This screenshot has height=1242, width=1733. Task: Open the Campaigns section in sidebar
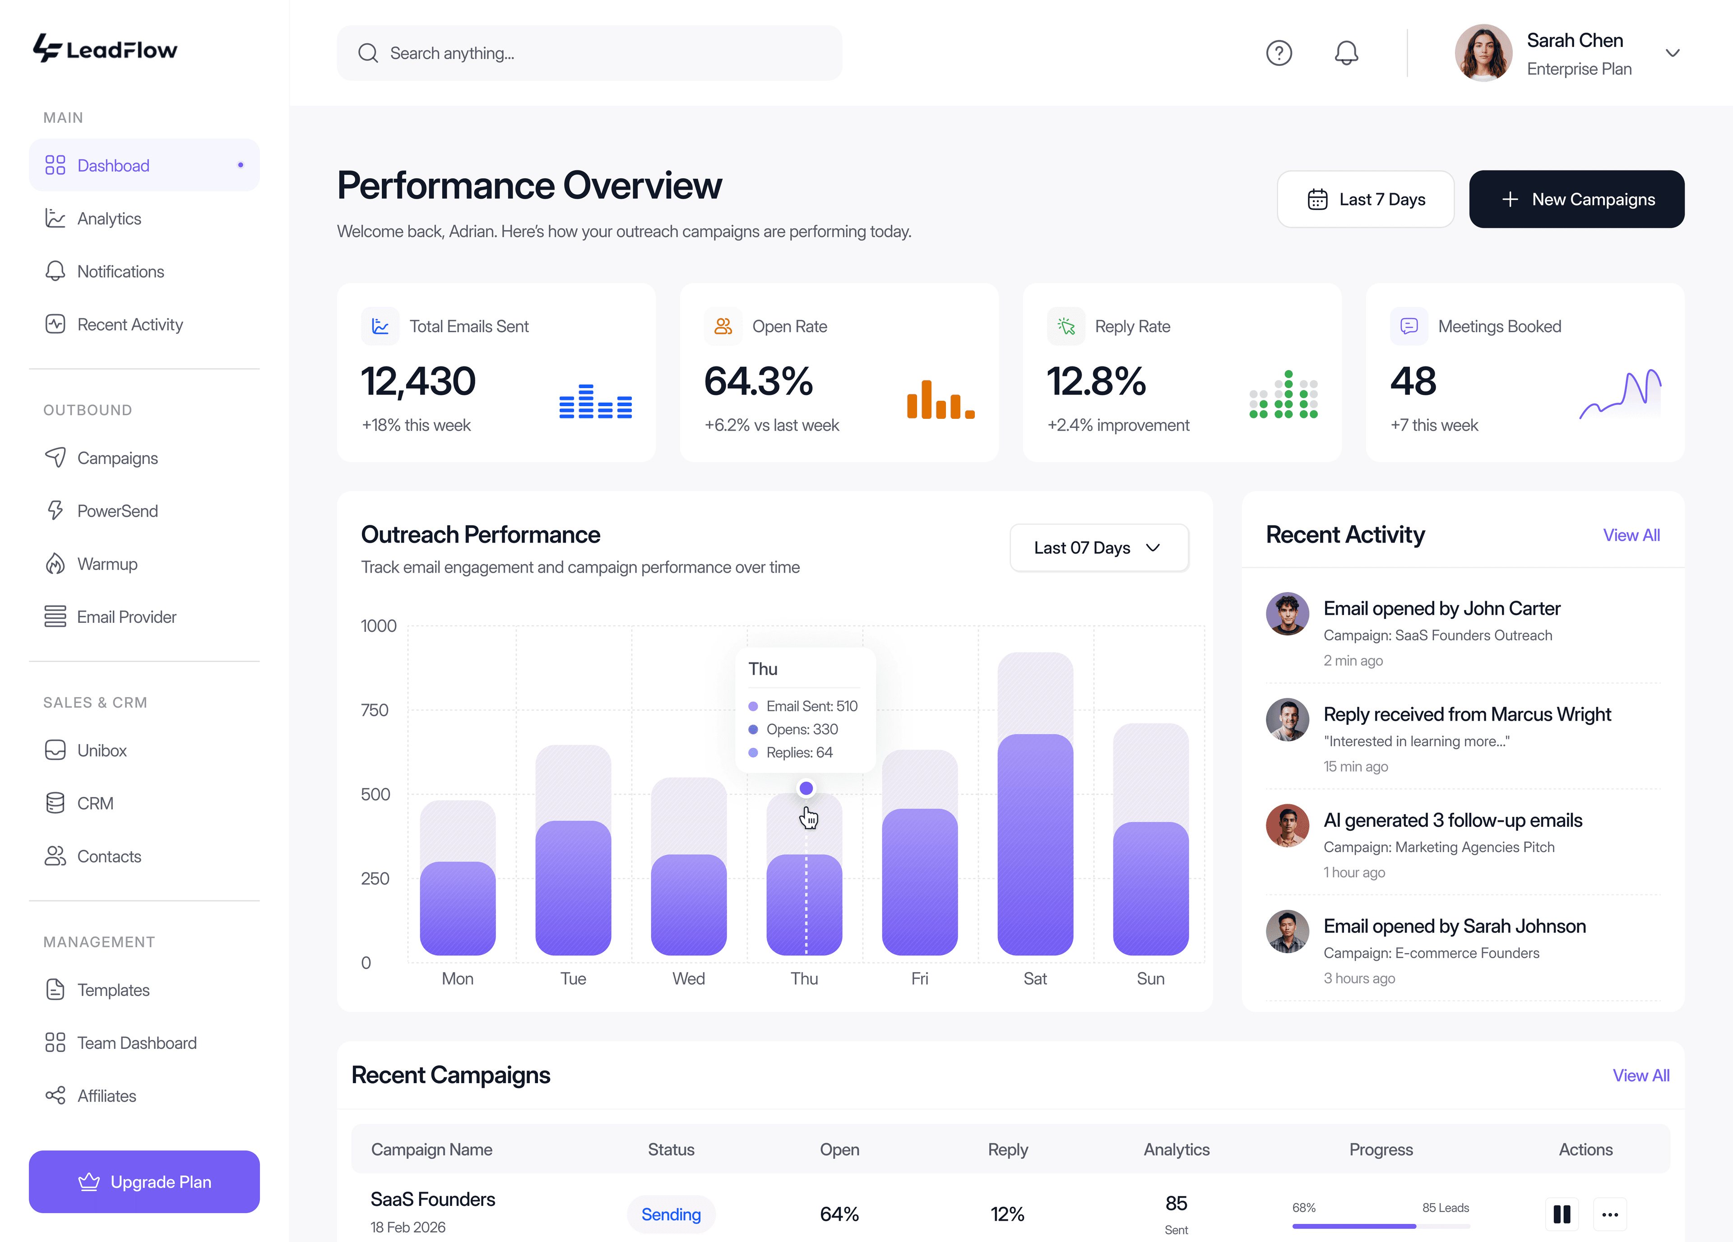click(118, 458)
